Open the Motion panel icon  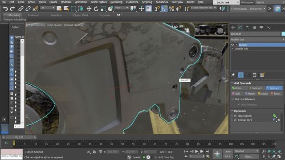coord(254,28)
